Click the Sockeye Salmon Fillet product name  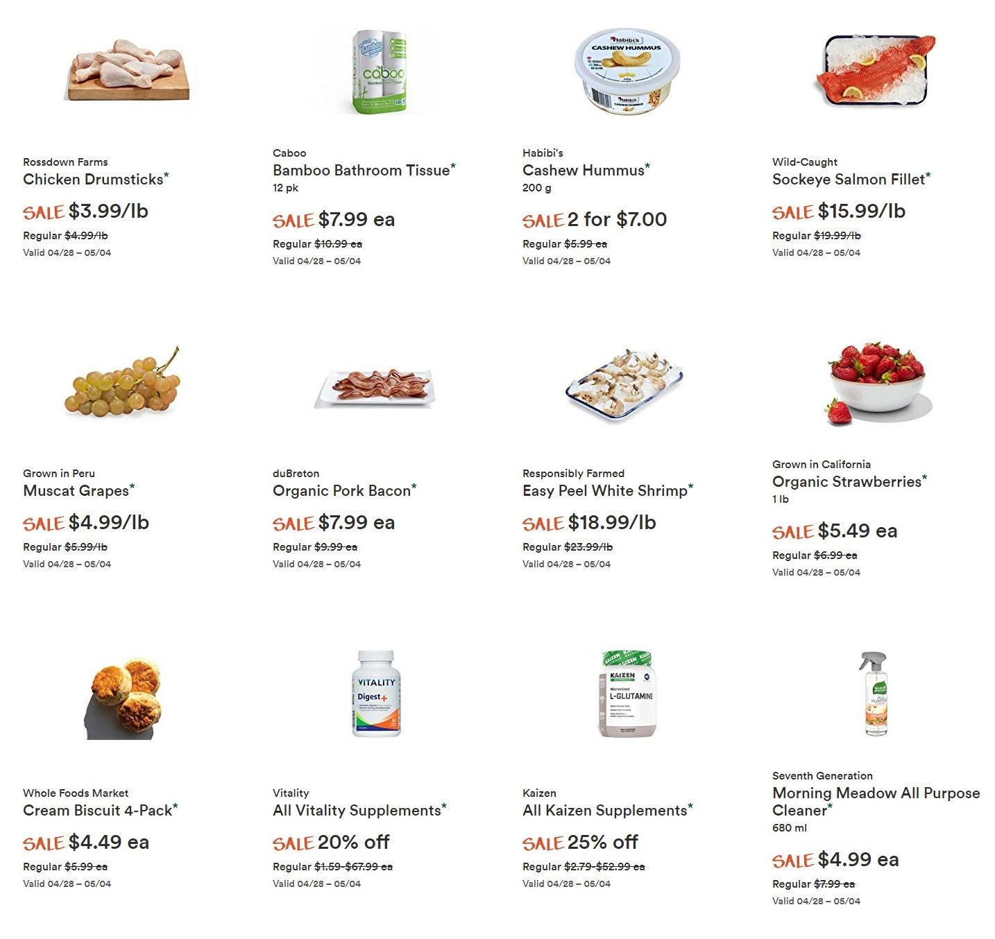848,180
